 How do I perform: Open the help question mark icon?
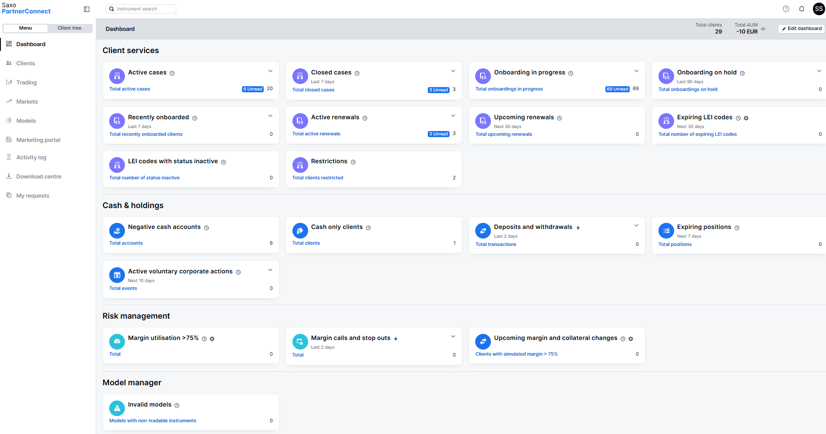(x=786, y=9)
